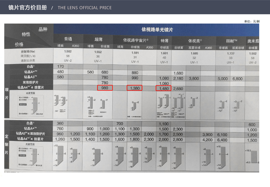Image resolution: width=270 pixels, height=187 pixels.
Task: Click the 白晶 price 170
Action: tap(61, 66)
